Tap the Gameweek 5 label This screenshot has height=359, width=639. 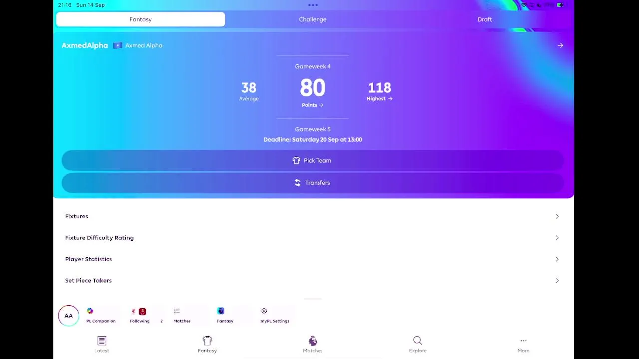[313, 129]
